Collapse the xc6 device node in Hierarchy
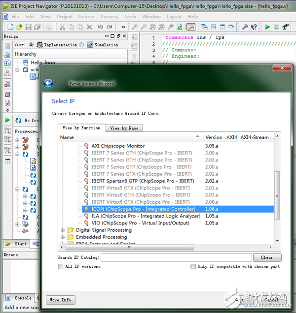 [x=18, y=70]
